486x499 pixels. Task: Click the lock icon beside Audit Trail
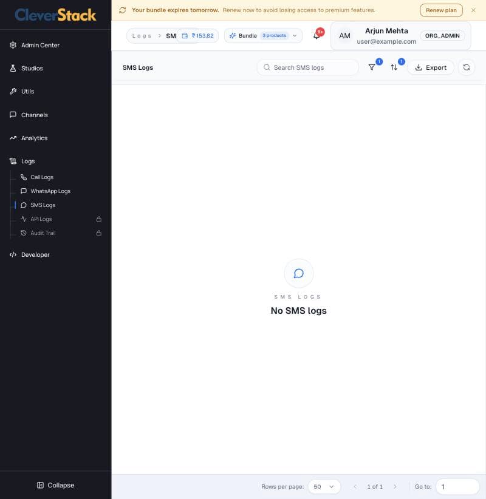99,233
